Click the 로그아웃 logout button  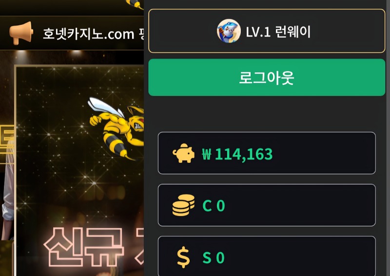(267, 78)
